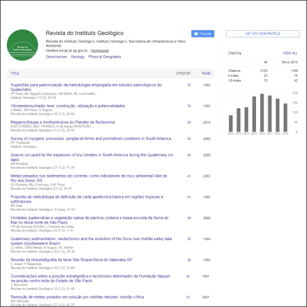Click the profile name 'Revista do Instituto Geológico'
Screen dimensions: 307x307
(85, 33)
